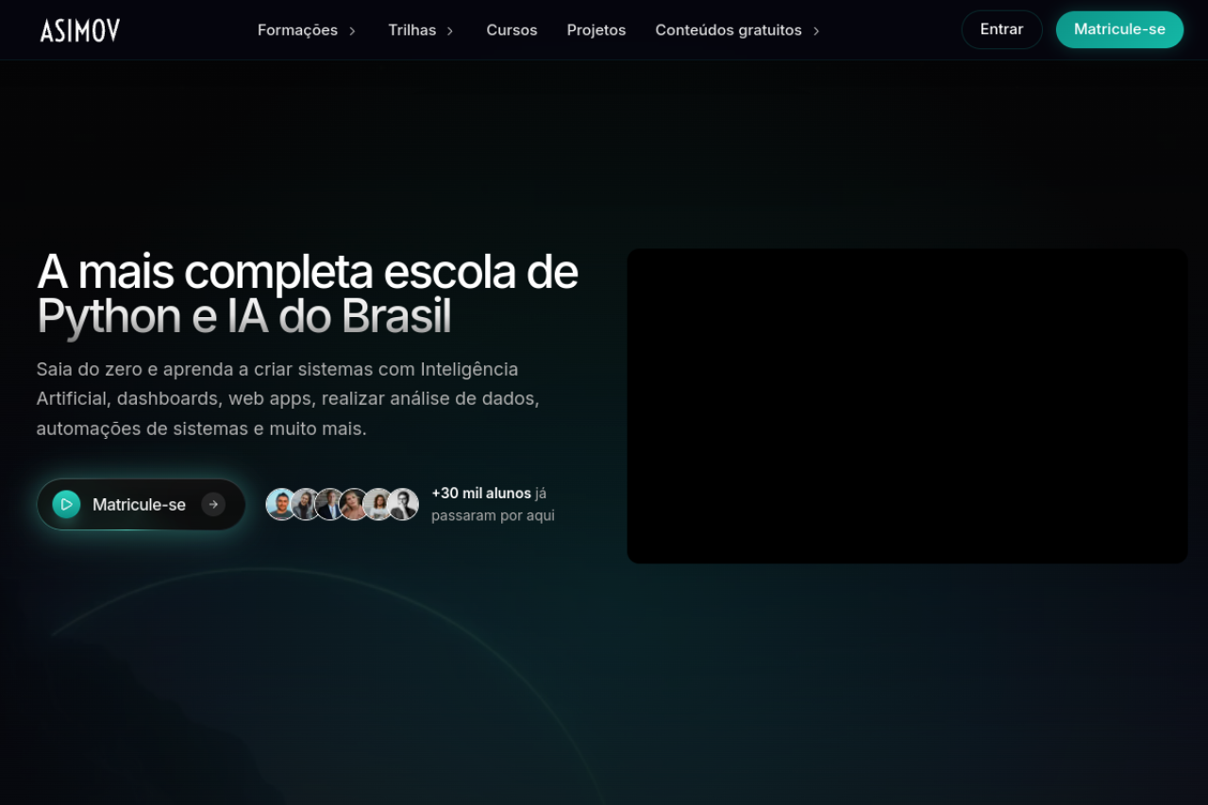The height and width of the screenshot is (805, 1208).
Task: Click the headline "A mais completa escola de"
Action: coord(307,272)
